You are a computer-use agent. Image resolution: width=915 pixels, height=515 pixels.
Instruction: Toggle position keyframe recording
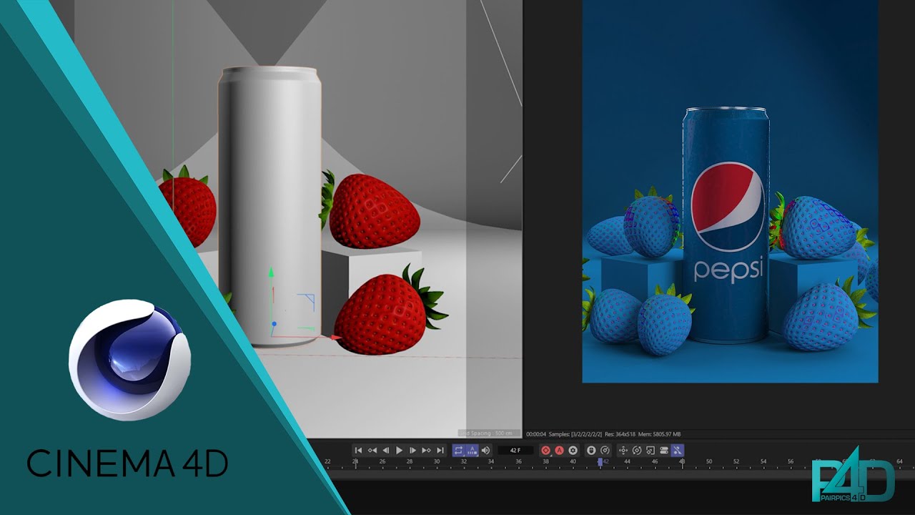(623, 451)
